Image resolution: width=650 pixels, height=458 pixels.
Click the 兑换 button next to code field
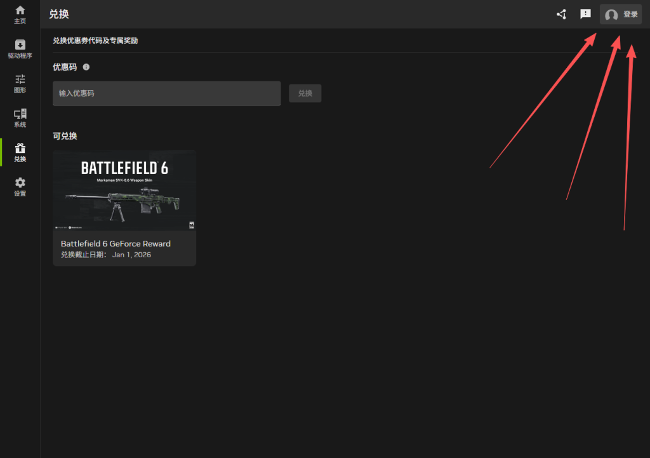305,93
